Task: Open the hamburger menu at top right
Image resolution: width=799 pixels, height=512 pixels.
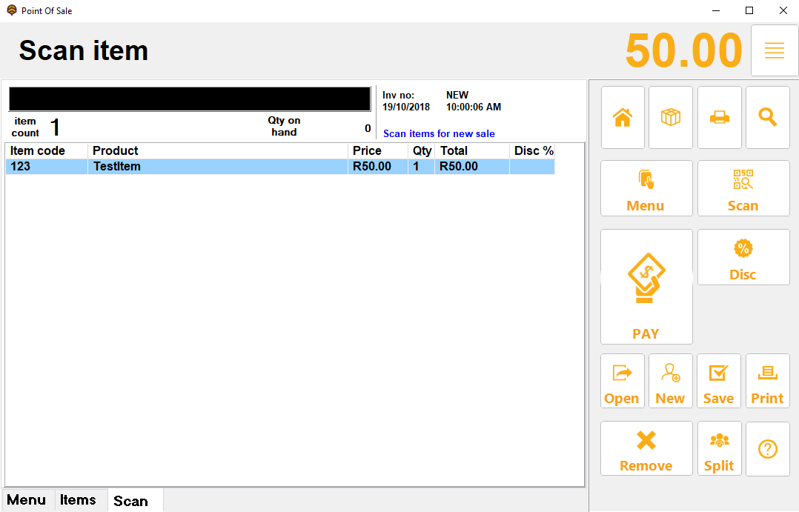Action: coord(775,50)
